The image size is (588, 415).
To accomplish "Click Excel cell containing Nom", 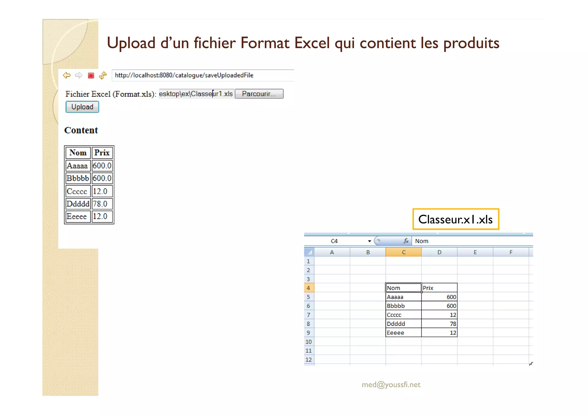I will 403,288.
